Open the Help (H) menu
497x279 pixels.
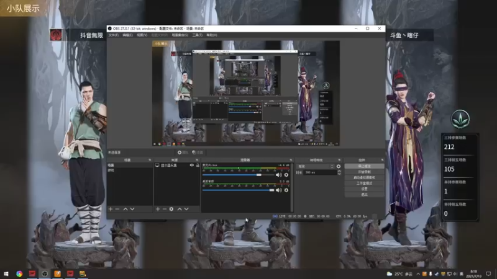[212, 35]
